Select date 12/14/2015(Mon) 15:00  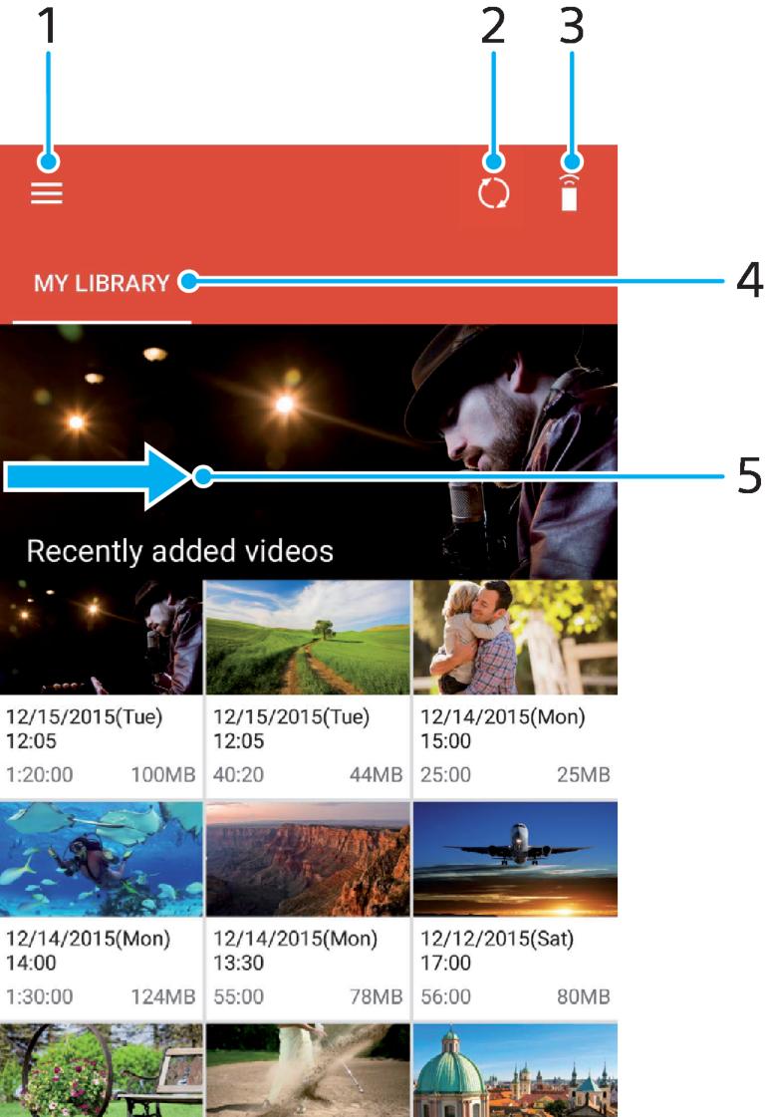503,728
